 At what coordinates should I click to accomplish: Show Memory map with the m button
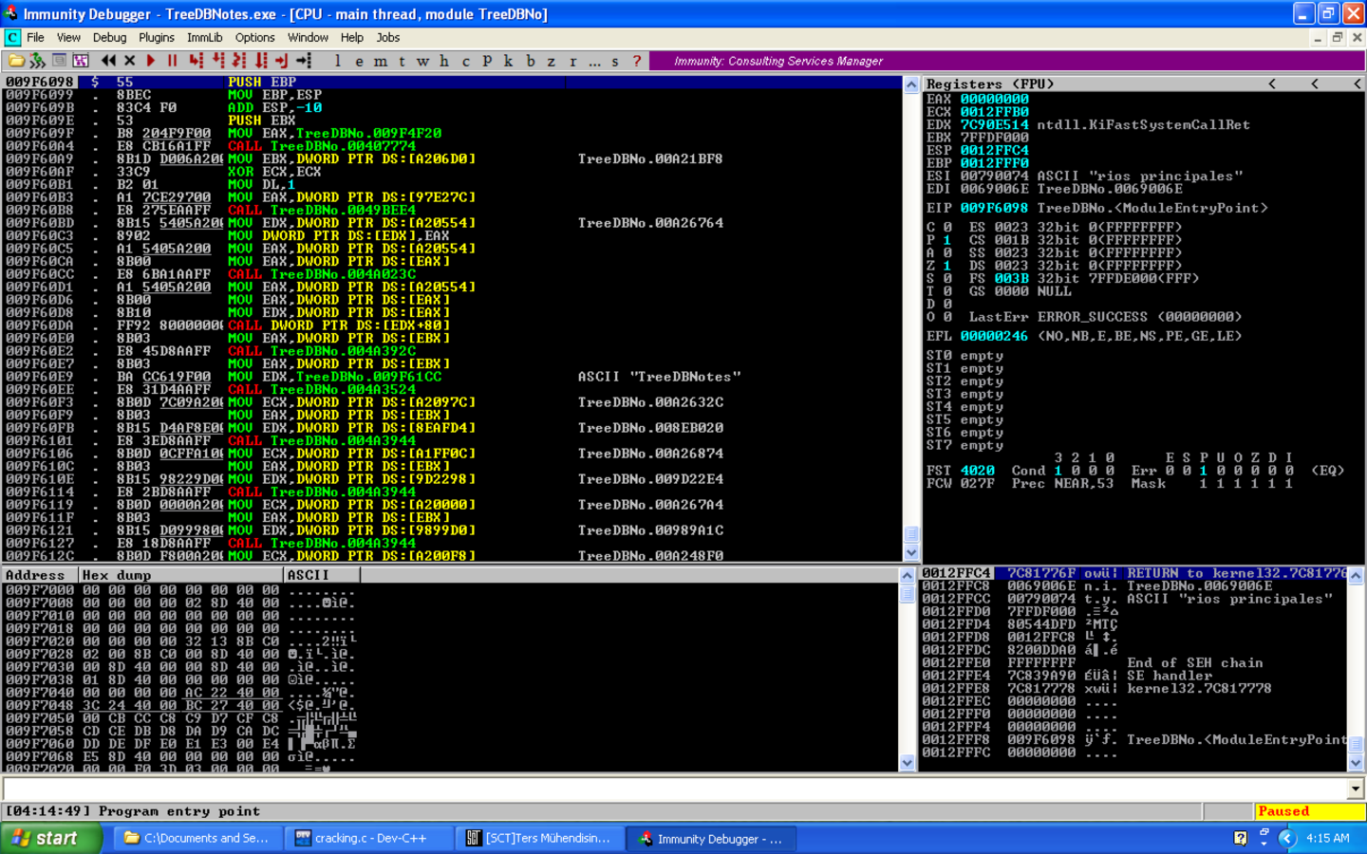tap(381, 61)
